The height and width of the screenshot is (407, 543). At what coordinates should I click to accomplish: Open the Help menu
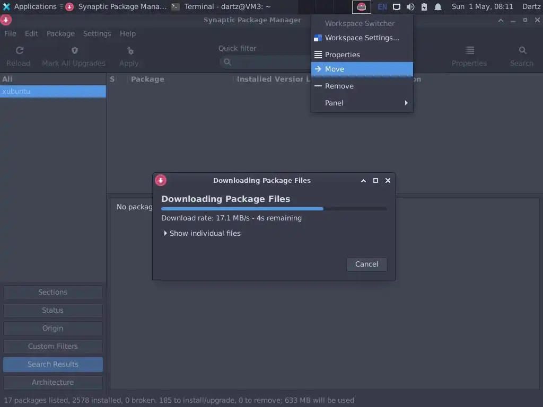point(128,33)
